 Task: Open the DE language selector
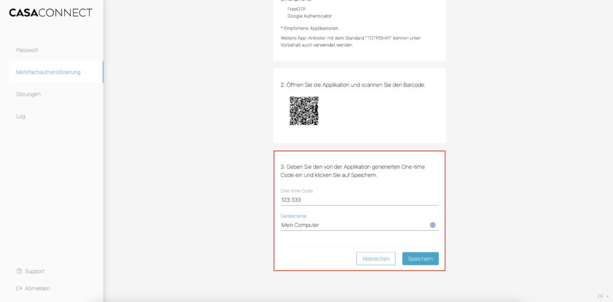pos(600,296)
